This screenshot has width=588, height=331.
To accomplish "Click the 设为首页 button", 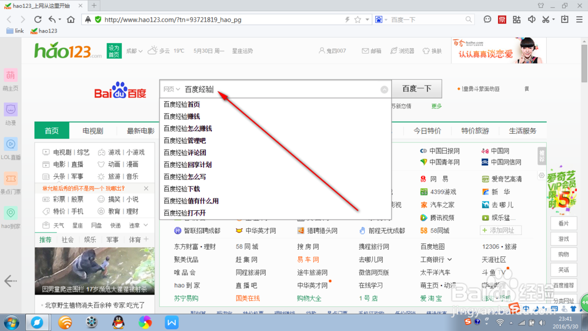I will pyautogui.click(x=114, y=51).
